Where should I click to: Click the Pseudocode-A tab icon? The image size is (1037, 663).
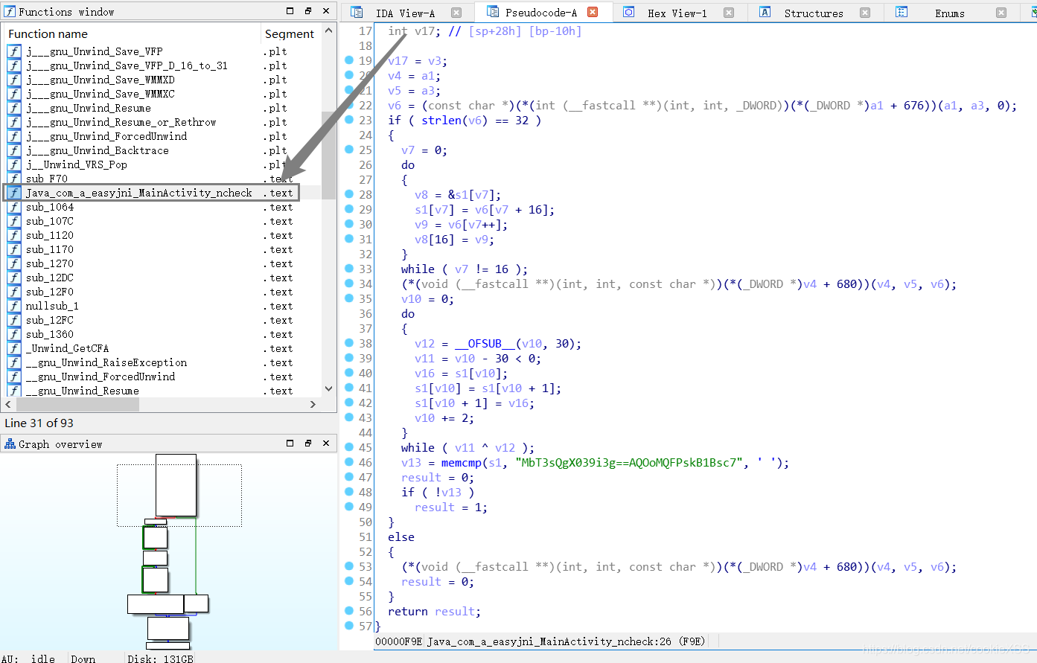[x=493, y=12]
